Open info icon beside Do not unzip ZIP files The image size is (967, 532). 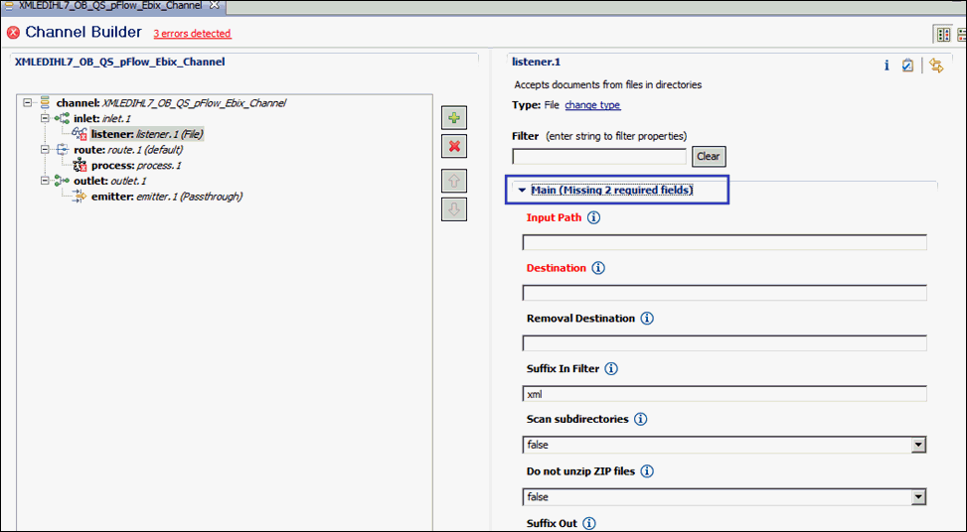647,471
